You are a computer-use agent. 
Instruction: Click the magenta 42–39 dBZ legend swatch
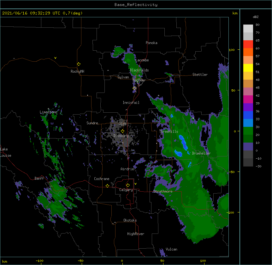[x=248, y=99]
